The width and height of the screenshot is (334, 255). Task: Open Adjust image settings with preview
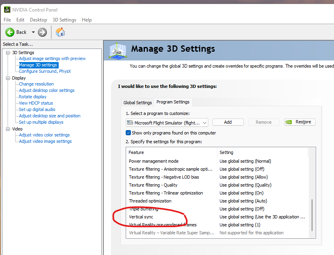point(52,58)
